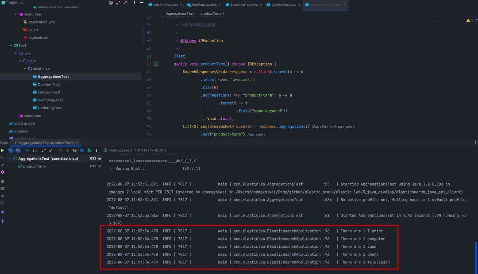The image size is (478, 274).
Task: Collapse all in Project panel header
Action: pyautogui.click(x=125, y=3)
